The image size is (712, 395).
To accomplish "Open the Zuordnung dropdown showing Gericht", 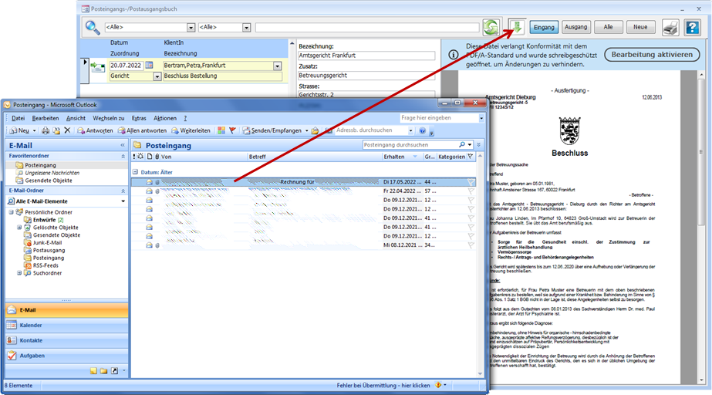I will click(157, 76).
